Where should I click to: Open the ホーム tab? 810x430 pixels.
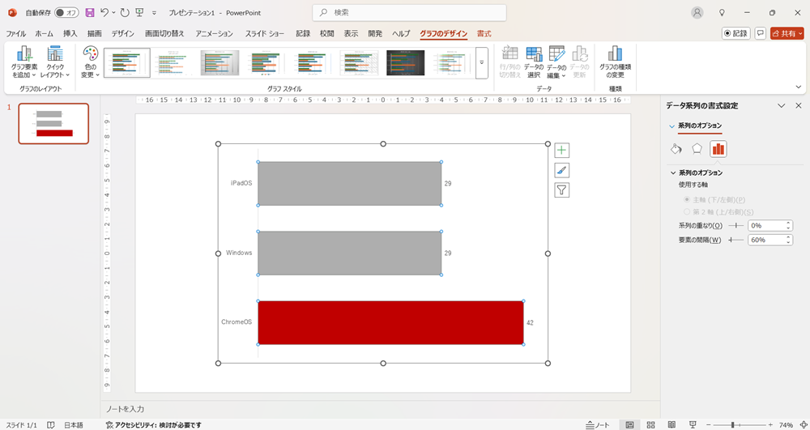44,33
